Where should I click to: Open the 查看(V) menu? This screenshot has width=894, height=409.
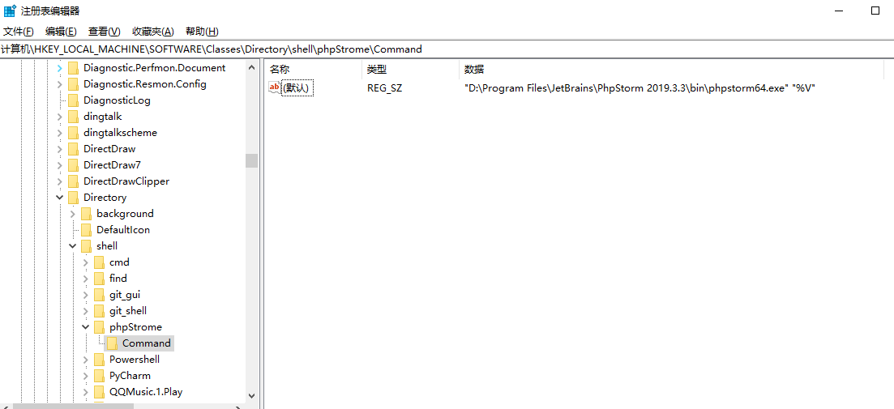pos(105,32)
